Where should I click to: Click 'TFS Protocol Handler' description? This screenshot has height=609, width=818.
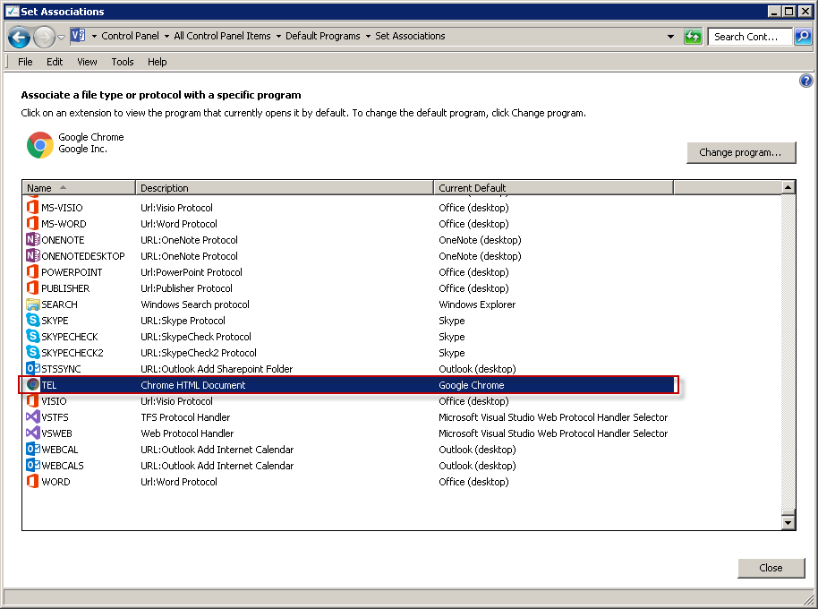tap(185, 417)
